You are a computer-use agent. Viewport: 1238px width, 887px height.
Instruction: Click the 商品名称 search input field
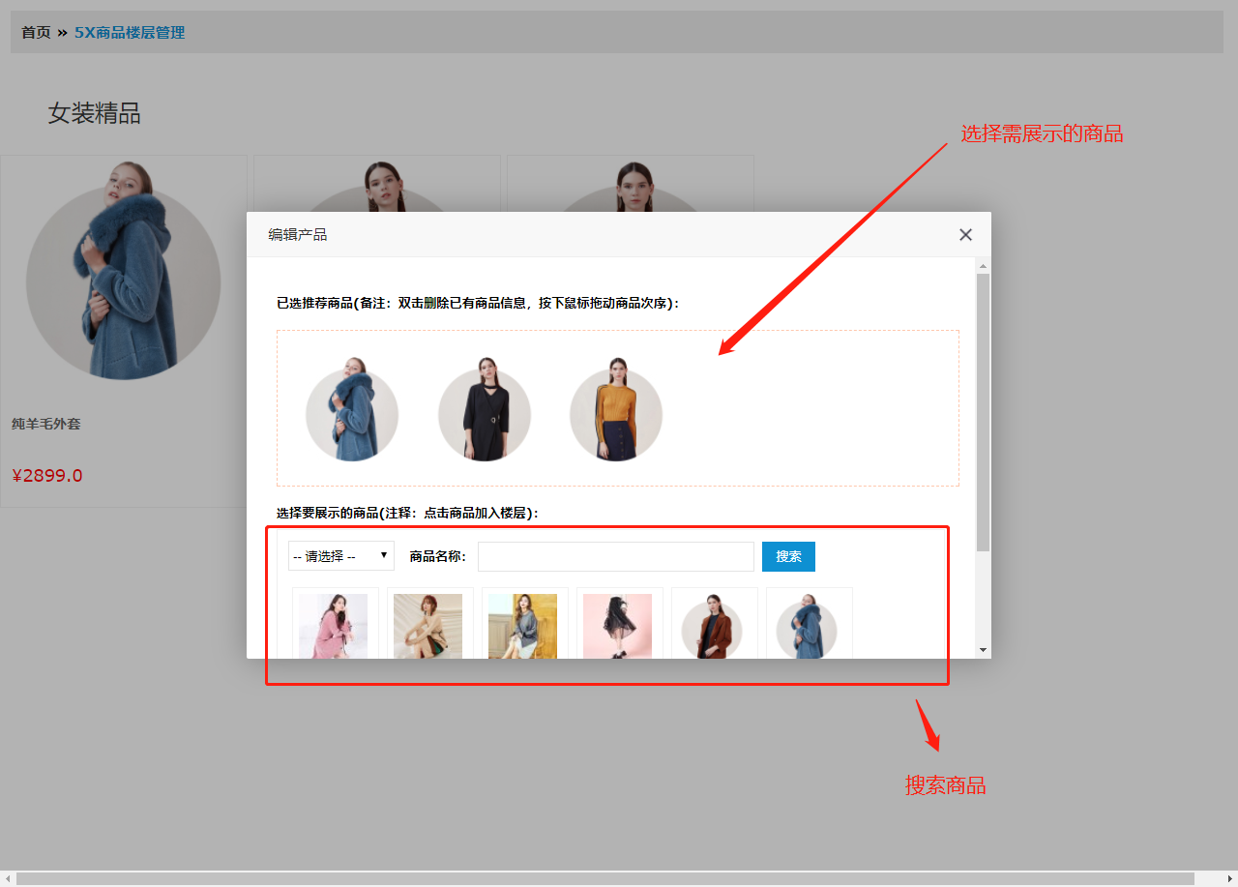pyautogui.click(x=616, y=556)
